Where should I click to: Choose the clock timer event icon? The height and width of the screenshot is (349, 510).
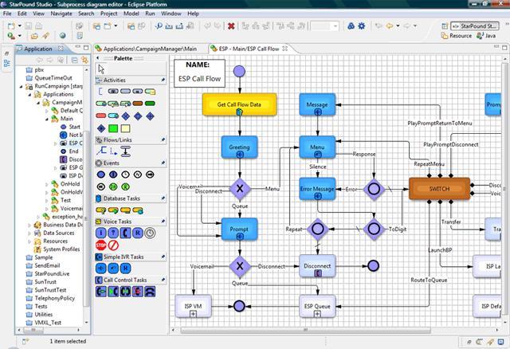(x=125, y=174)
